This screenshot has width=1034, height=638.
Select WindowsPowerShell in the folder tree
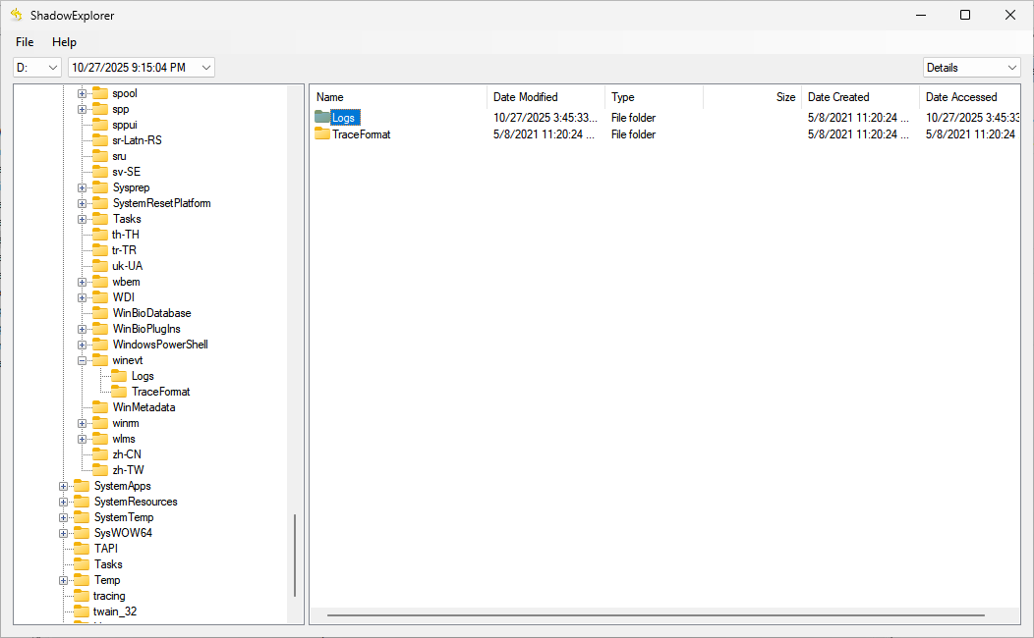[x=160, y=345]
